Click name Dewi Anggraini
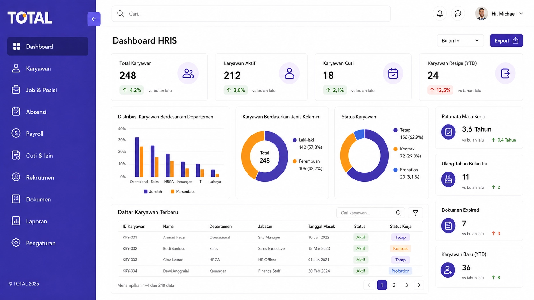 176,271
